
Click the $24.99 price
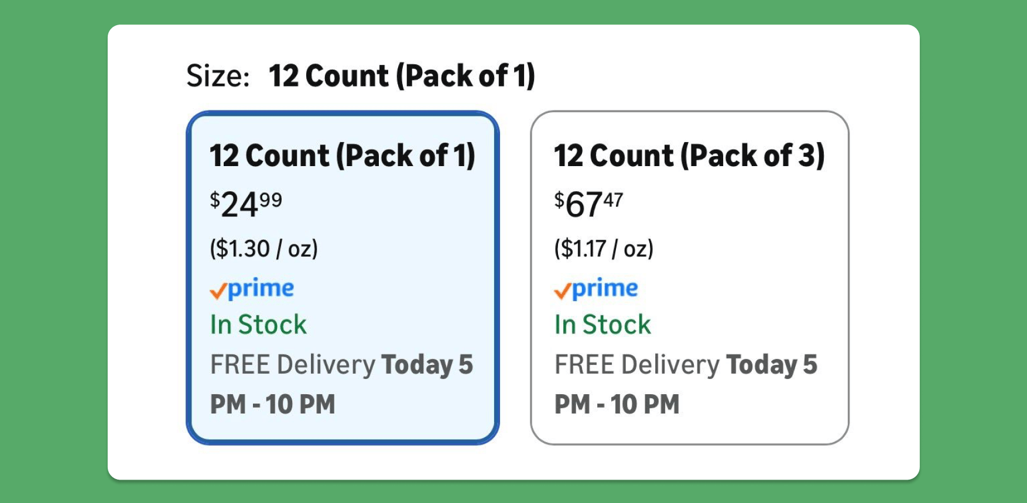tap(246, 205)
